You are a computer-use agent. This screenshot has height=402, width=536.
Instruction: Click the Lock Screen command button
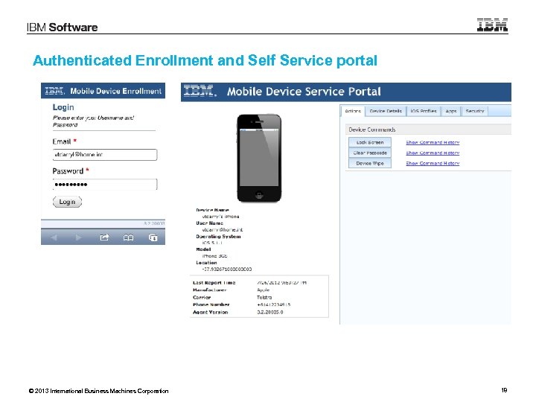coord(370,142)
